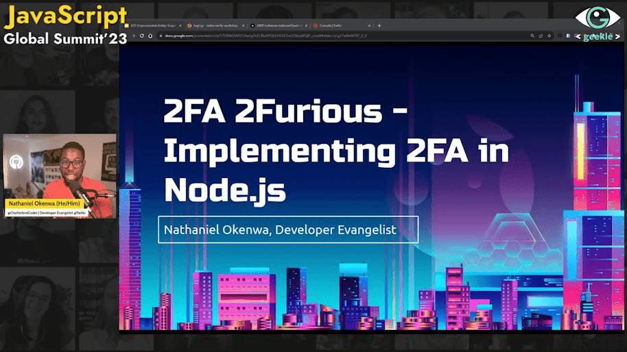Image resolution: width=627 pixels, height=352 pixels.
Task: Reload the page with the refresh icon
Action: tap(142, 36)
